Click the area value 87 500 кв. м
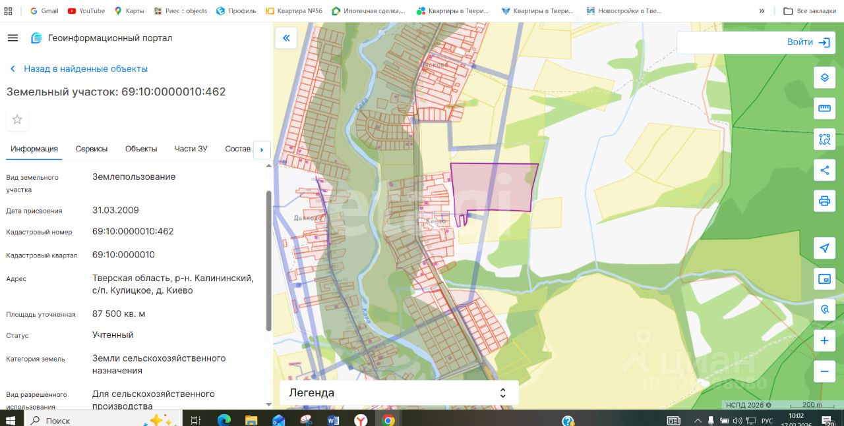Viewport: 844px width, 426px height. pos(119,313)
